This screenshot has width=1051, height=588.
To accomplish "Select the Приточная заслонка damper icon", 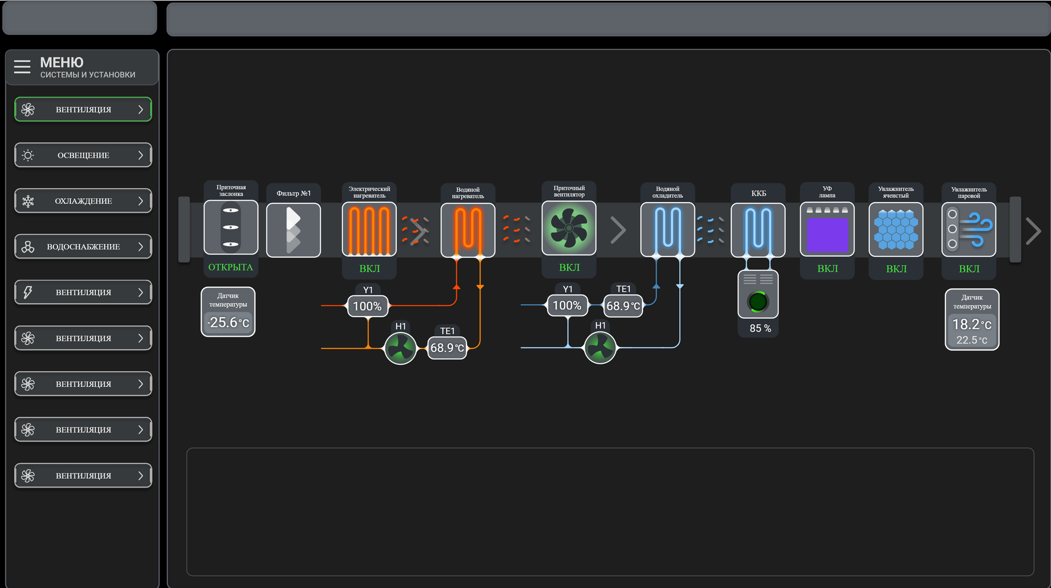I will 231,227.
